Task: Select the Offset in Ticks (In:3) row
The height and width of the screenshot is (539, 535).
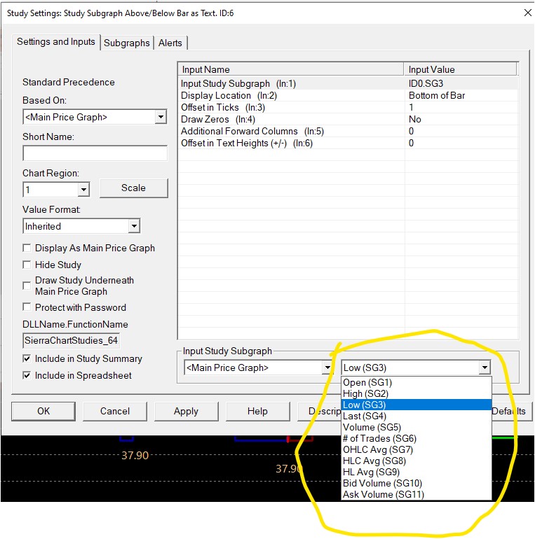Action: tap(348, 107)
